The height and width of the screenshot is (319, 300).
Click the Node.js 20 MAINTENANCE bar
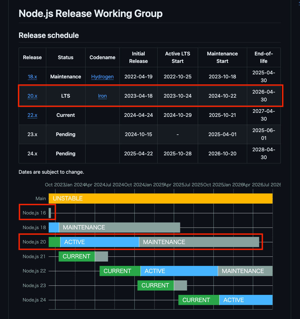[x=199, y=242]
